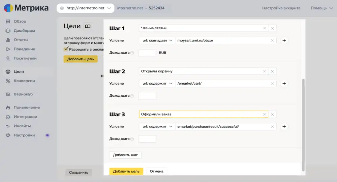Go to Обзор in the sidebar

coord(20,21)
